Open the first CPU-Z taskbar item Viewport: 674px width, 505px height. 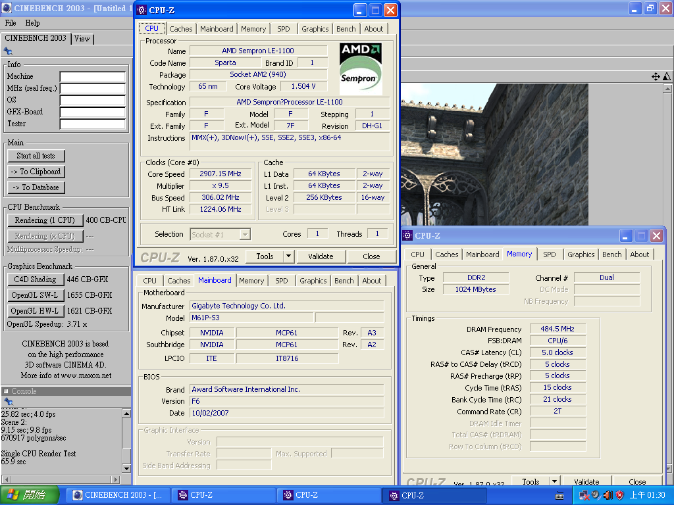[224, 495]
